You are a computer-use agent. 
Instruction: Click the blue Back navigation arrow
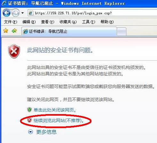point(6,13)
